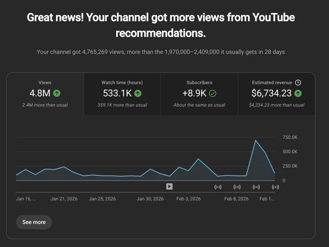
Task: Click the clock icon next to Estimated revenue
Action: pyautogui.click(x=298, y=82)
